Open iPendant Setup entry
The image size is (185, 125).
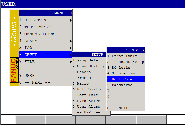(128, 62)
